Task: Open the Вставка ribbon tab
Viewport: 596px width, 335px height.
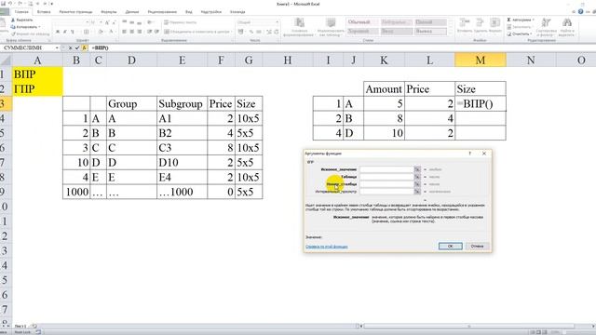Action: coord(44,12)
